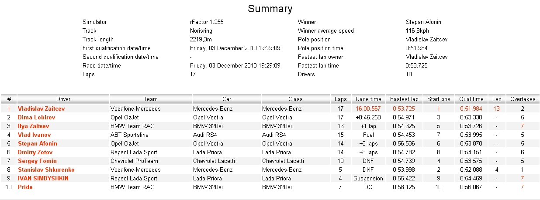Sort table by Overtakes column header
The width and height of the screenshot is (540, 200).
pos(523,99)
